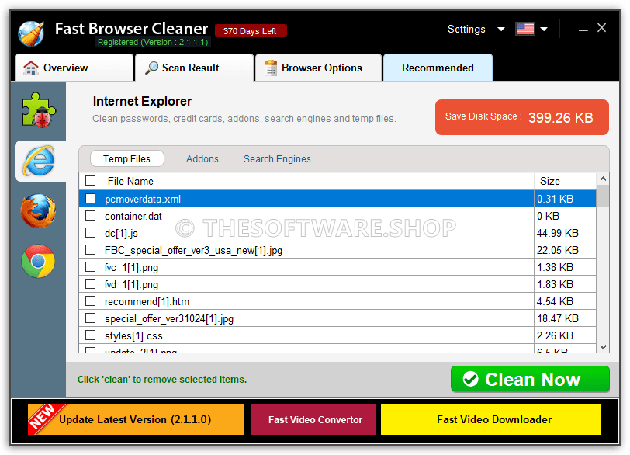Image resolution: width=630 pixels, height=455 pixels.
Task: Click the checkmark icon in Clean Now
Action: 470,379
